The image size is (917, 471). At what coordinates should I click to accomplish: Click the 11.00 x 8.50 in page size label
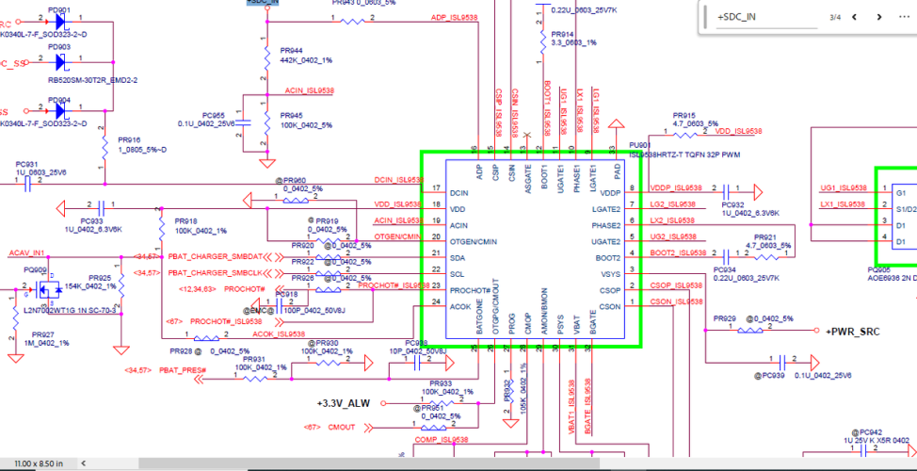39,463
